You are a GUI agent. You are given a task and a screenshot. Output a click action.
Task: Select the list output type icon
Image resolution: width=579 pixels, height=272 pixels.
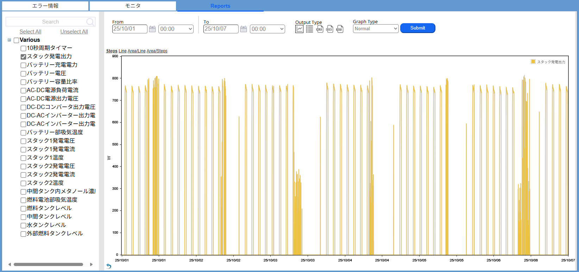click(x=309, y=29)
